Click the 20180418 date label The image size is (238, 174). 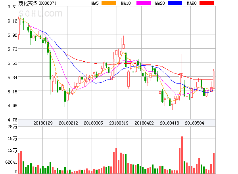pyautogui.click(x=169, y=123)
